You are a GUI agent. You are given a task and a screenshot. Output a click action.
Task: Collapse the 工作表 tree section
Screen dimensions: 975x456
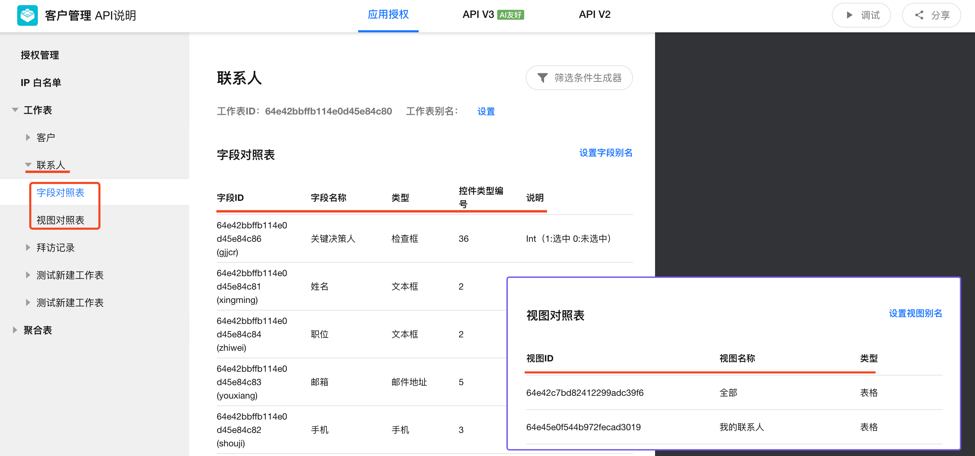pyautogui.click(x=15, y=110)
